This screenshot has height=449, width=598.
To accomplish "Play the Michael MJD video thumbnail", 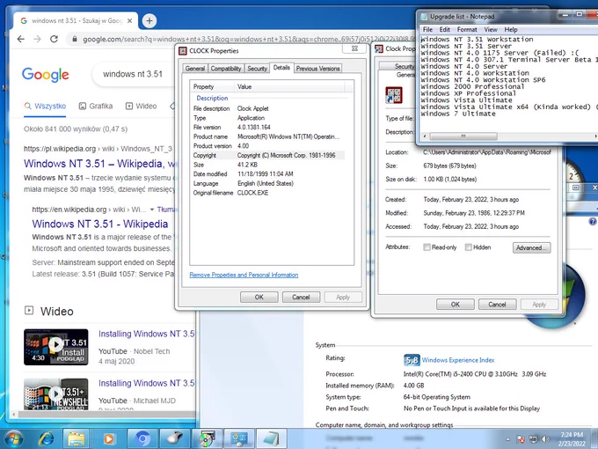I will point(56,394).
